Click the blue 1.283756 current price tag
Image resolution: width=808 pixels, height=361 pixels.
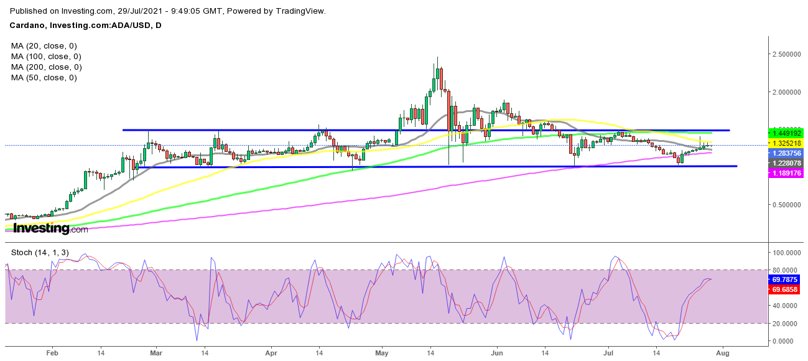point(786,153)
